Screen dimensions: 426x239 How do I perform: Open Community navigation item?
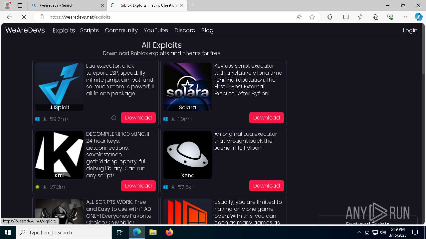coord(121,30)
